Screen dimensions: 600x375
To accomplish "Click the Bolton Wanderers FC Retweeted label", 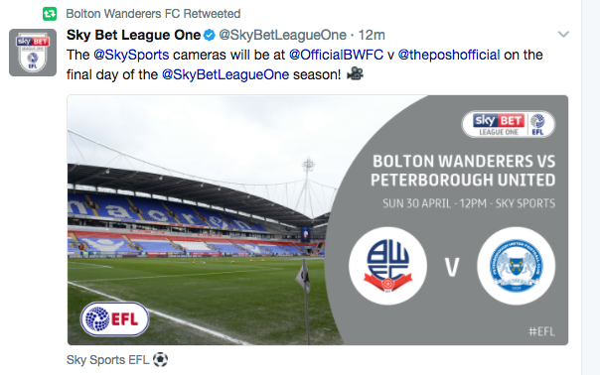I will pos(153,14).
